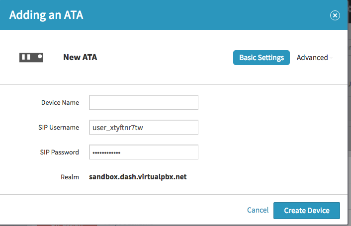Click the Device Name label
Screen dimensions: 351x226
click(60, 103)
